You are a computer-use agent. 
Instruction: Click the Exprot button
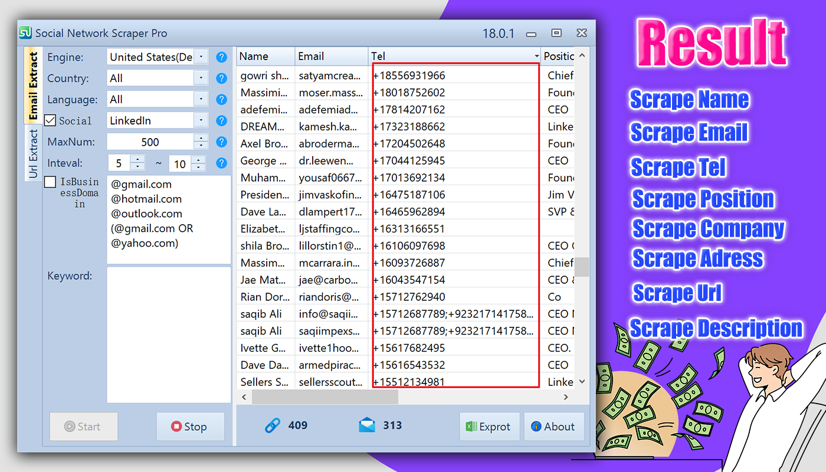pyautogui.click(x=490, y=427)
